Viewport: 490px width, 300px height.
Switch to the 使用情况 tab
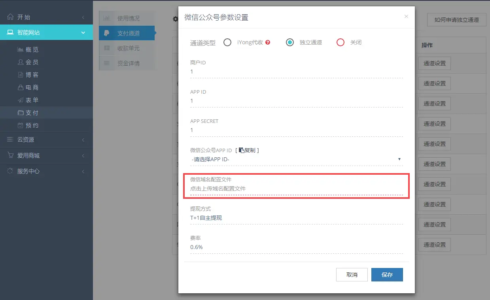(128, 18)
